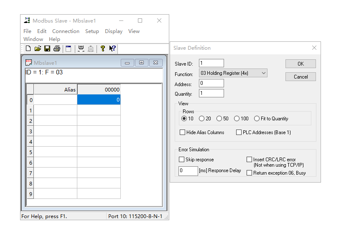Tick the PLC Addresses (Base 1) checkbox
The image size is (354, 239).
(x=239, y=132)
